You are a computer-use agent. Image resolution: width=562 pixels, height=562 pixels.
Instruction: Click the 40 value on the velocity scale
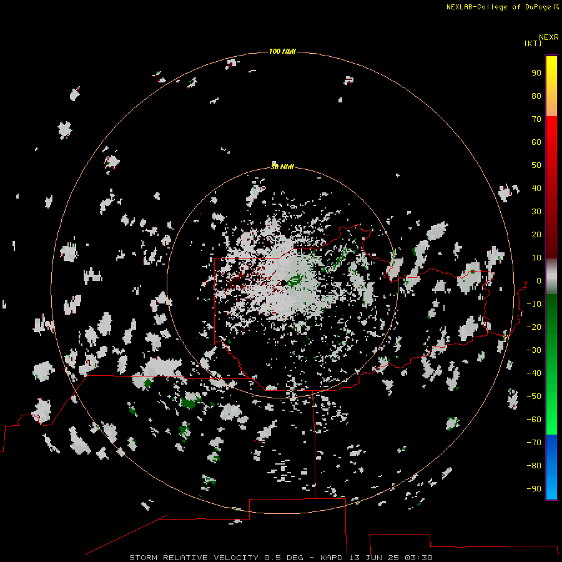[536, 189]
